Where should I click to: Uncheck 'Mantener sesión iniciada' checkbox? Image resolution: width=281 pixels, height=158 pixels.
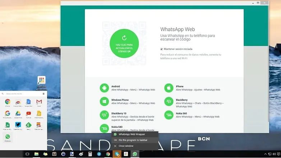point(161,49)
